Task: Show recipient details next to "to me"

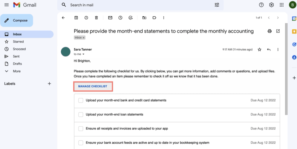Action: point(83,54)
